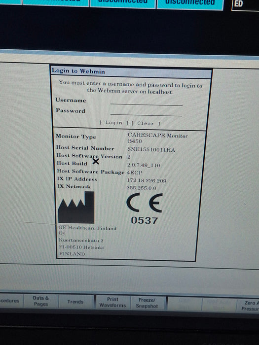Image resolution: width=259 pixels, height=345 pixels.
Task: Click the Login to Webmin title
Action: (78, 71)
